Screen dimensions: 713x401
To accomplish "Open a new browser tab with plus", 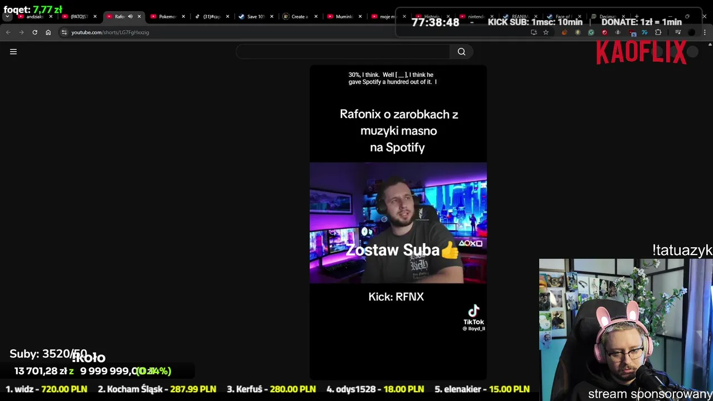I will point(637,17).
